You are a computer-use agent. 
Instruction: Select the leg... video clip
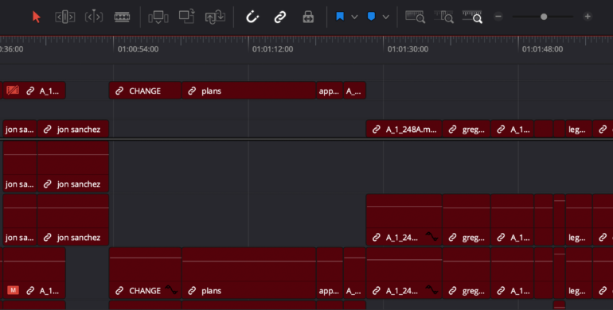click(x=579, y=129)
